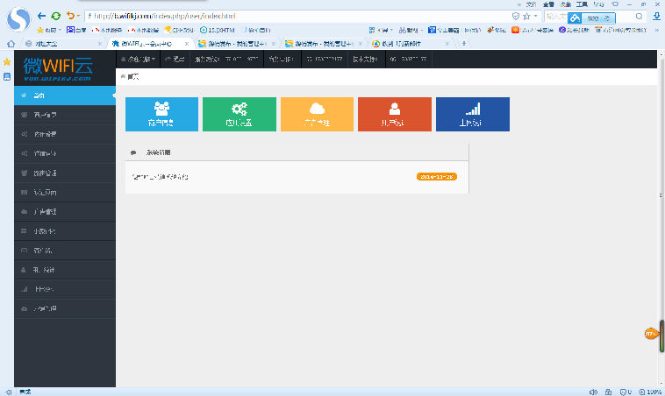Click the blue bookmark icon in the left side strip
This screenshot has height=396, width=665.
tap(7, 76)
